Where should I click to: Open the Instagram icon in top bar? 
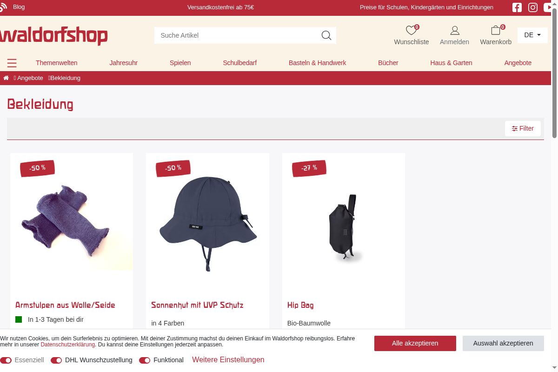(x=533, y=7)
